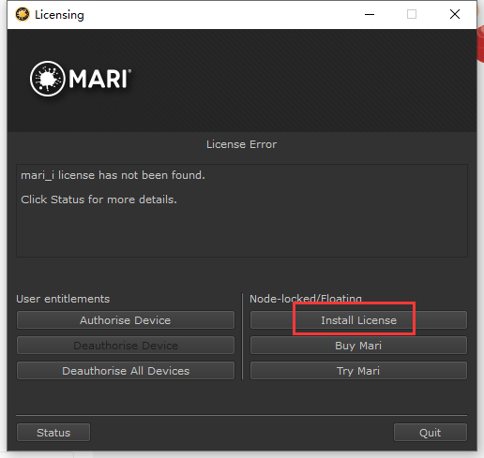Click the MARI wordmark text in banner
The width and height of the screenshot is (484, 458).
point(99,79)
